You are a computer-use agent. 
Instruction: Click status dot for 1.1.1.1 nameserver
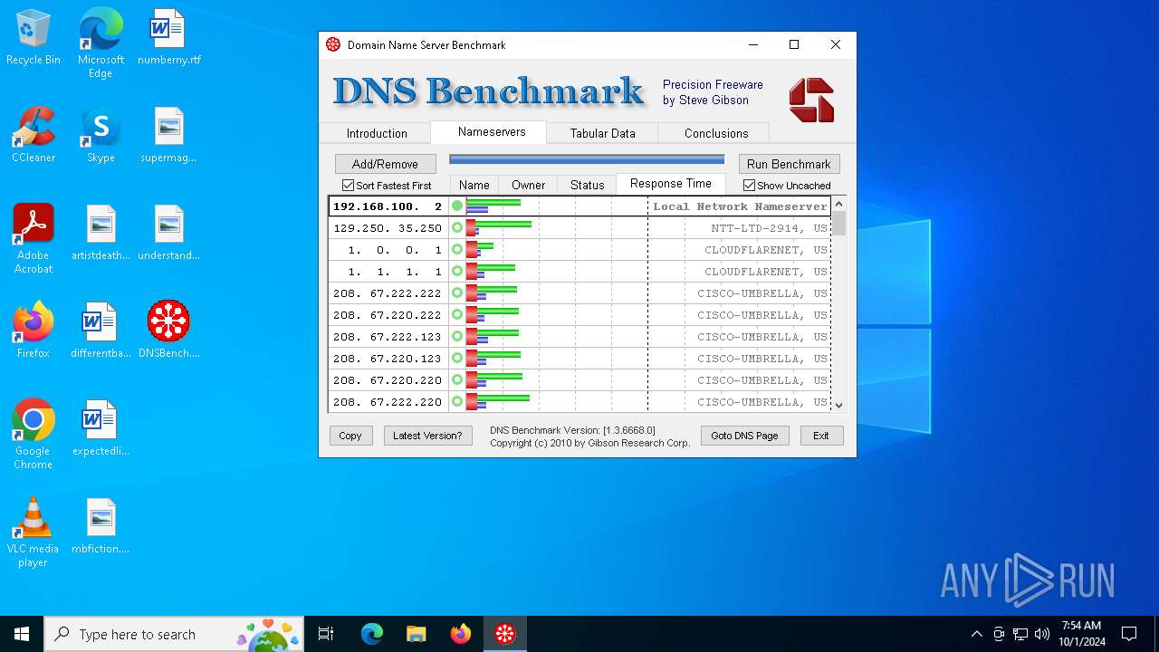457,272
